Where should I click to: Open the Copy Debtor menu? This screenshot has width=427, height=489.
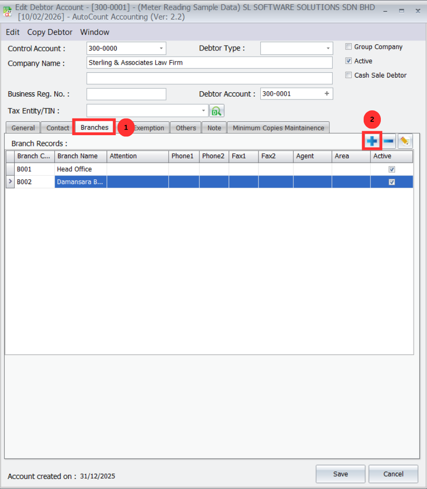50,32
